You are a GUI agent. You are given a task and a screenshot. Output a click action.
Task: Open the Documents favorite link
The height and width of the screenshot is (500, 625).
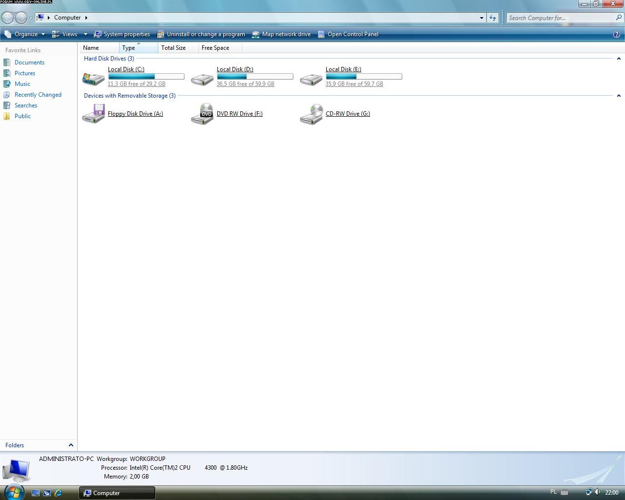(x=29, y=62)
